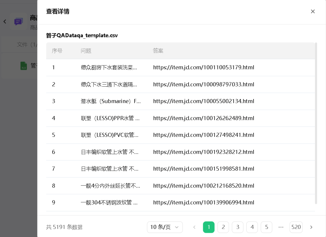Click the pagination ellipsis before page 520

[x=281, y=227]
